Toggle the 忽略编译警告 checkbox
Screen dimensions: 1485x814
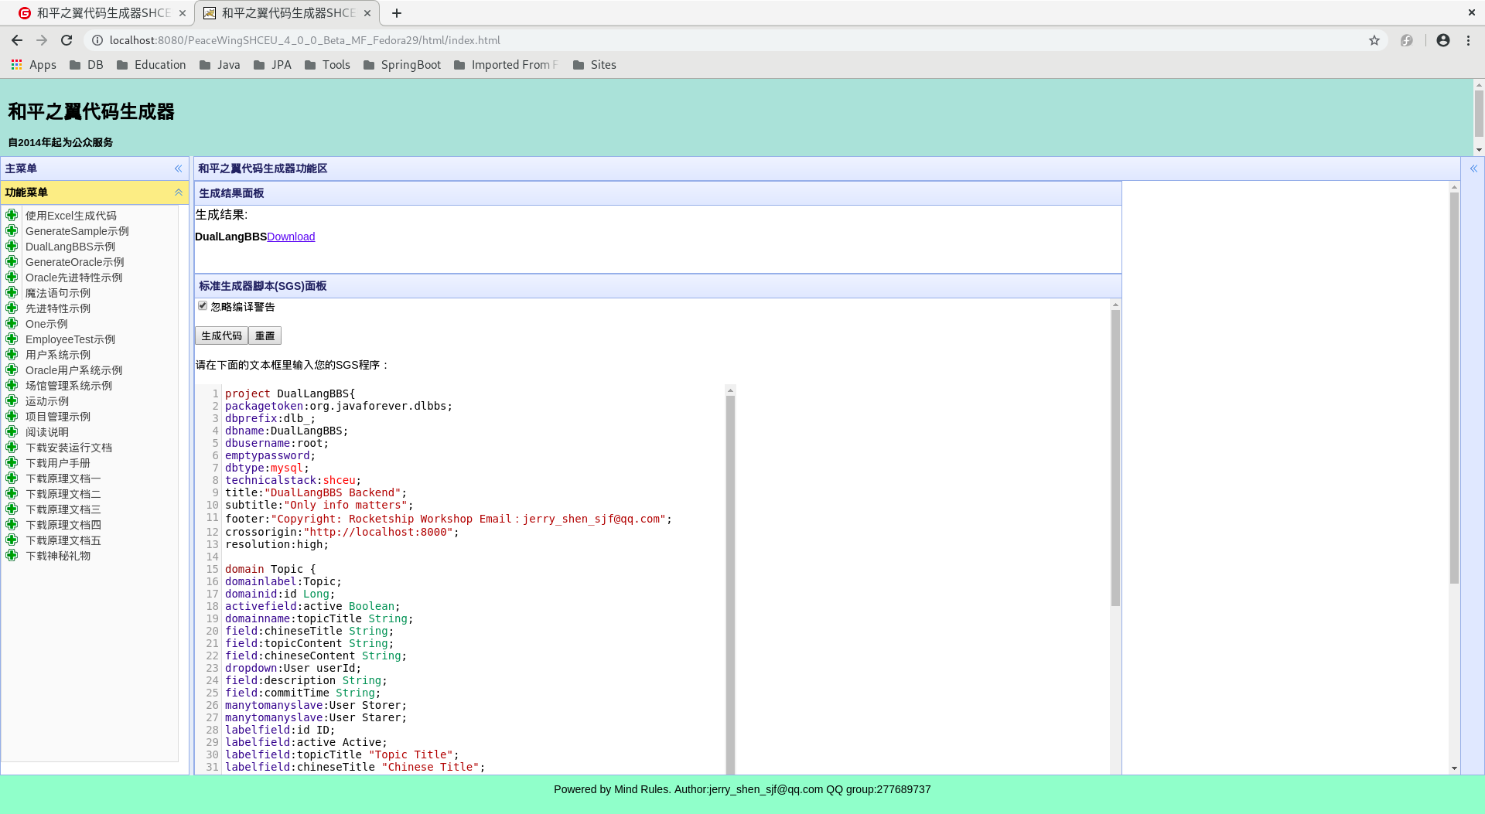(203, 306)
